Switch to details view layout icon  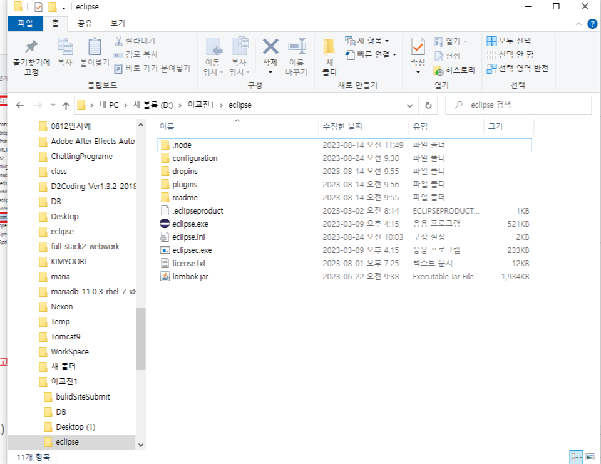pyautogui.click(x=576, y=457)
